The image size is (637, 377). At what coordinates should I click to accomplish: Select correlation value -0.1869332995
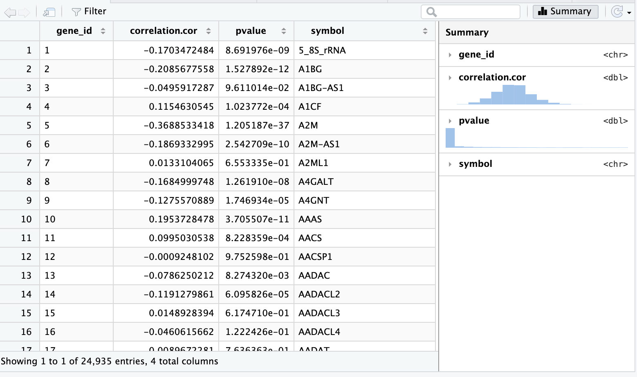(166, 144)
